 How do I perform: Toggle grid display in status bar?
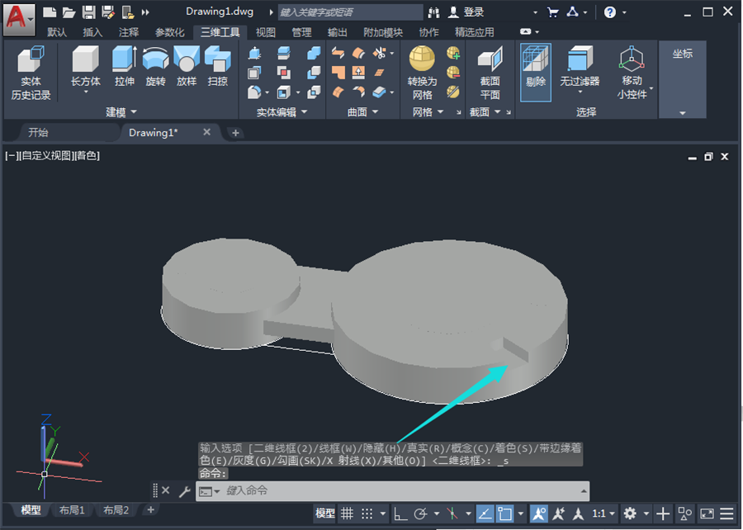(x=347, y=513)
